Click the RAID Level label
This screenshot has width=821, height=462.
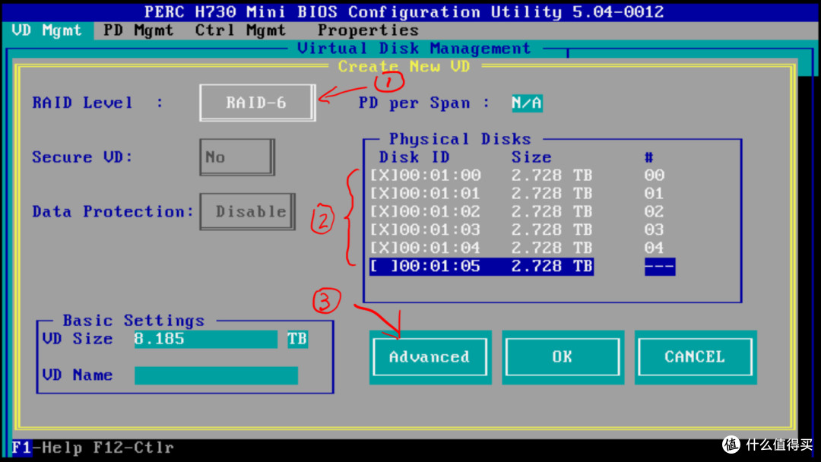(x=83, y=103)
